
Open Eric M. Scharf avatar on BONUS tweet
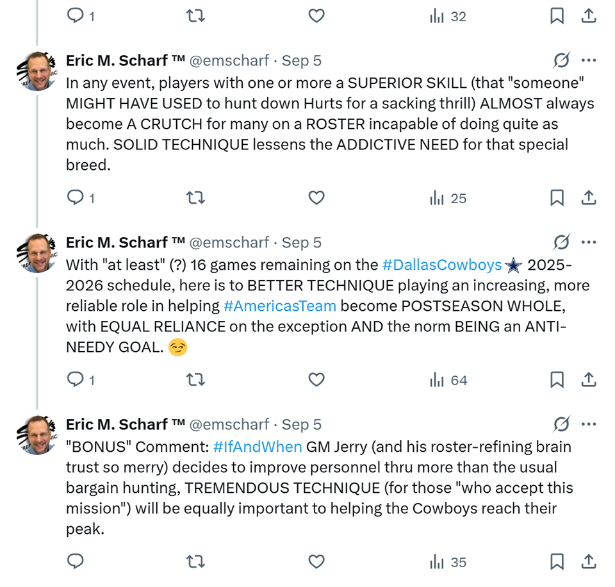tap(38, 434)
